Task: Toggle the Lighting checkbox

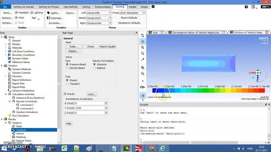Action: click(x=32, y=13)
